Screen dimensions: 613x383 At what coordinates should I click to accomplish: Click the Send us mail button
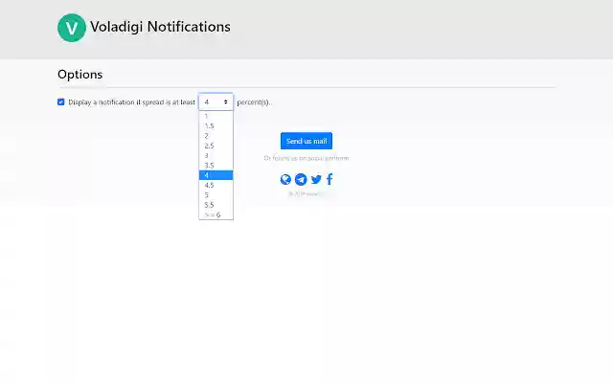tap(306, 141)
